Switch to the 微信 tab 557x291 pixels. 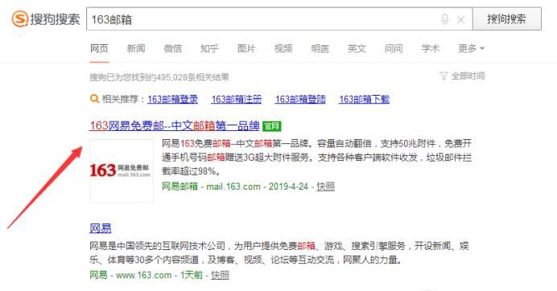coord(172,48)
